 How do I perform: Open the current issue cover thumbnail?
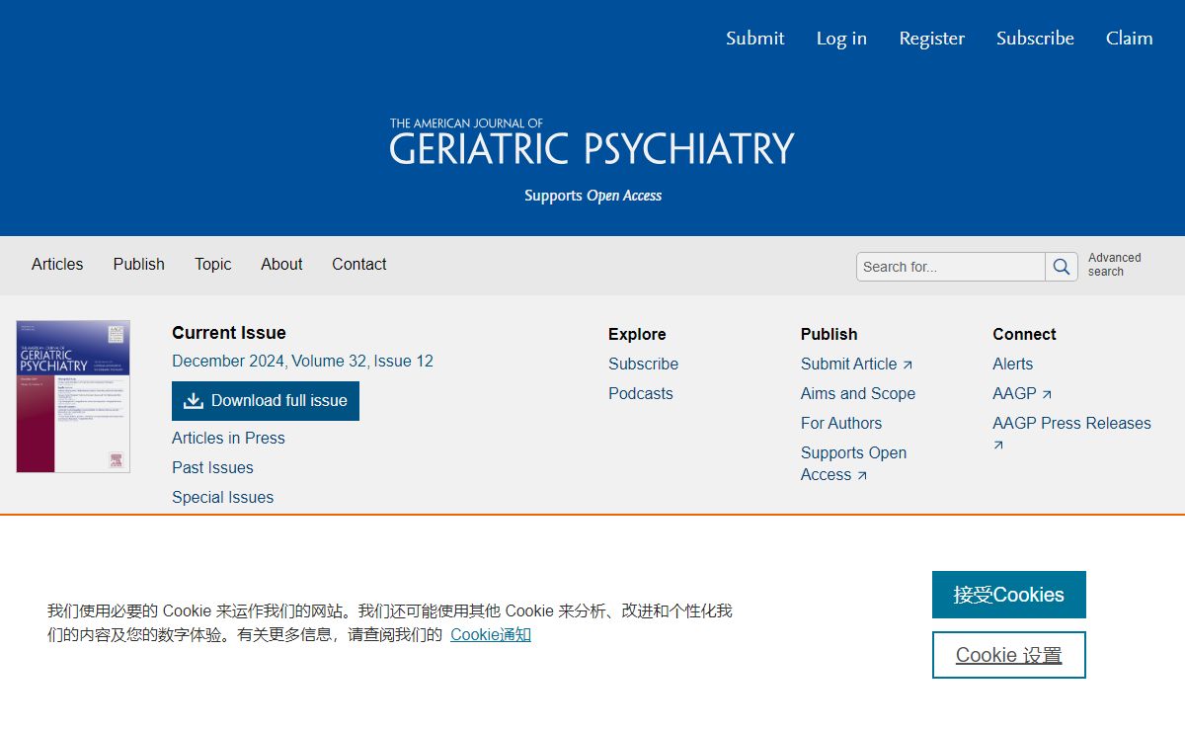73,396
